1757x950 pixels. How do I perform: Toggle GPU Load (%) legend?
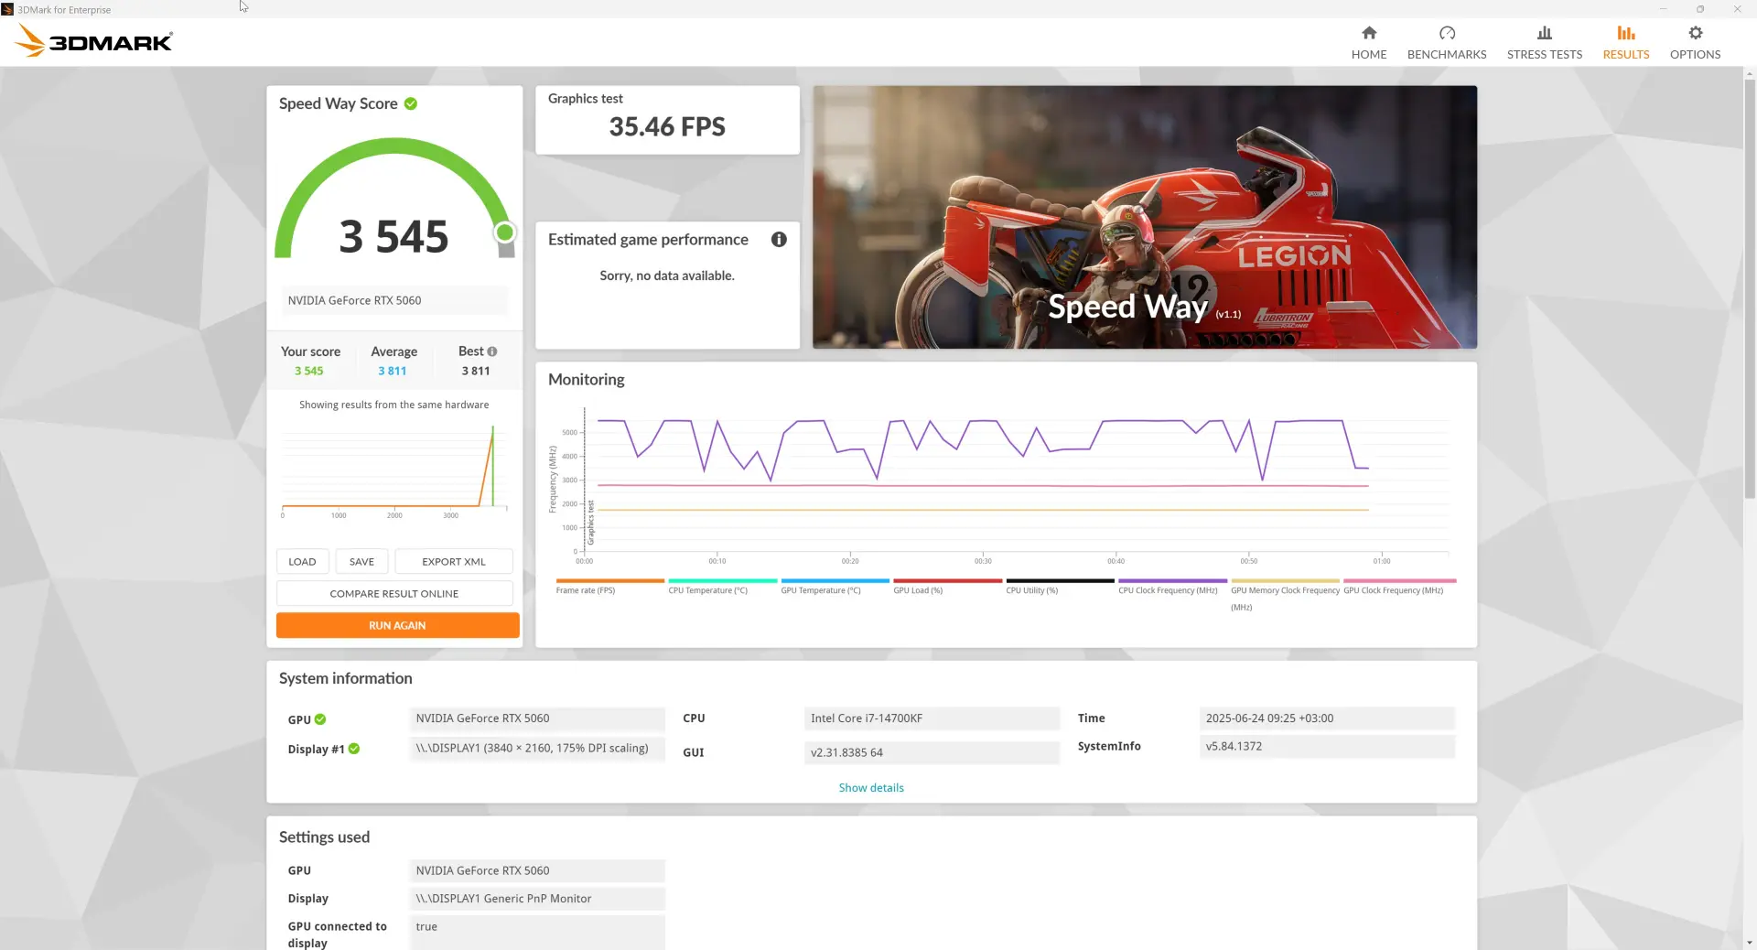point(947,587)
